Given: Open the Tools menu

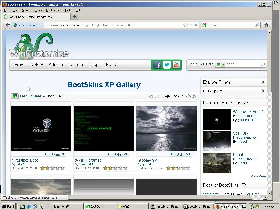Looking at the screenshot, I should [x=68, y=10].
